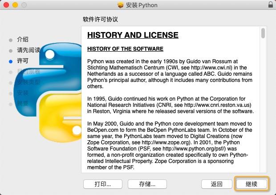Click the 继续 (Continue) button
The width and height of the screenshot is (276, 195).
tap(252, 184)
